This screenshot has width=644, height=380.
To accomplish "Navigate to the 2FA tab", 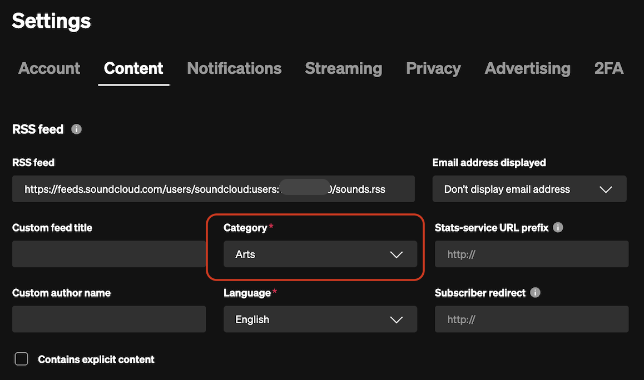I will [608, 68].
